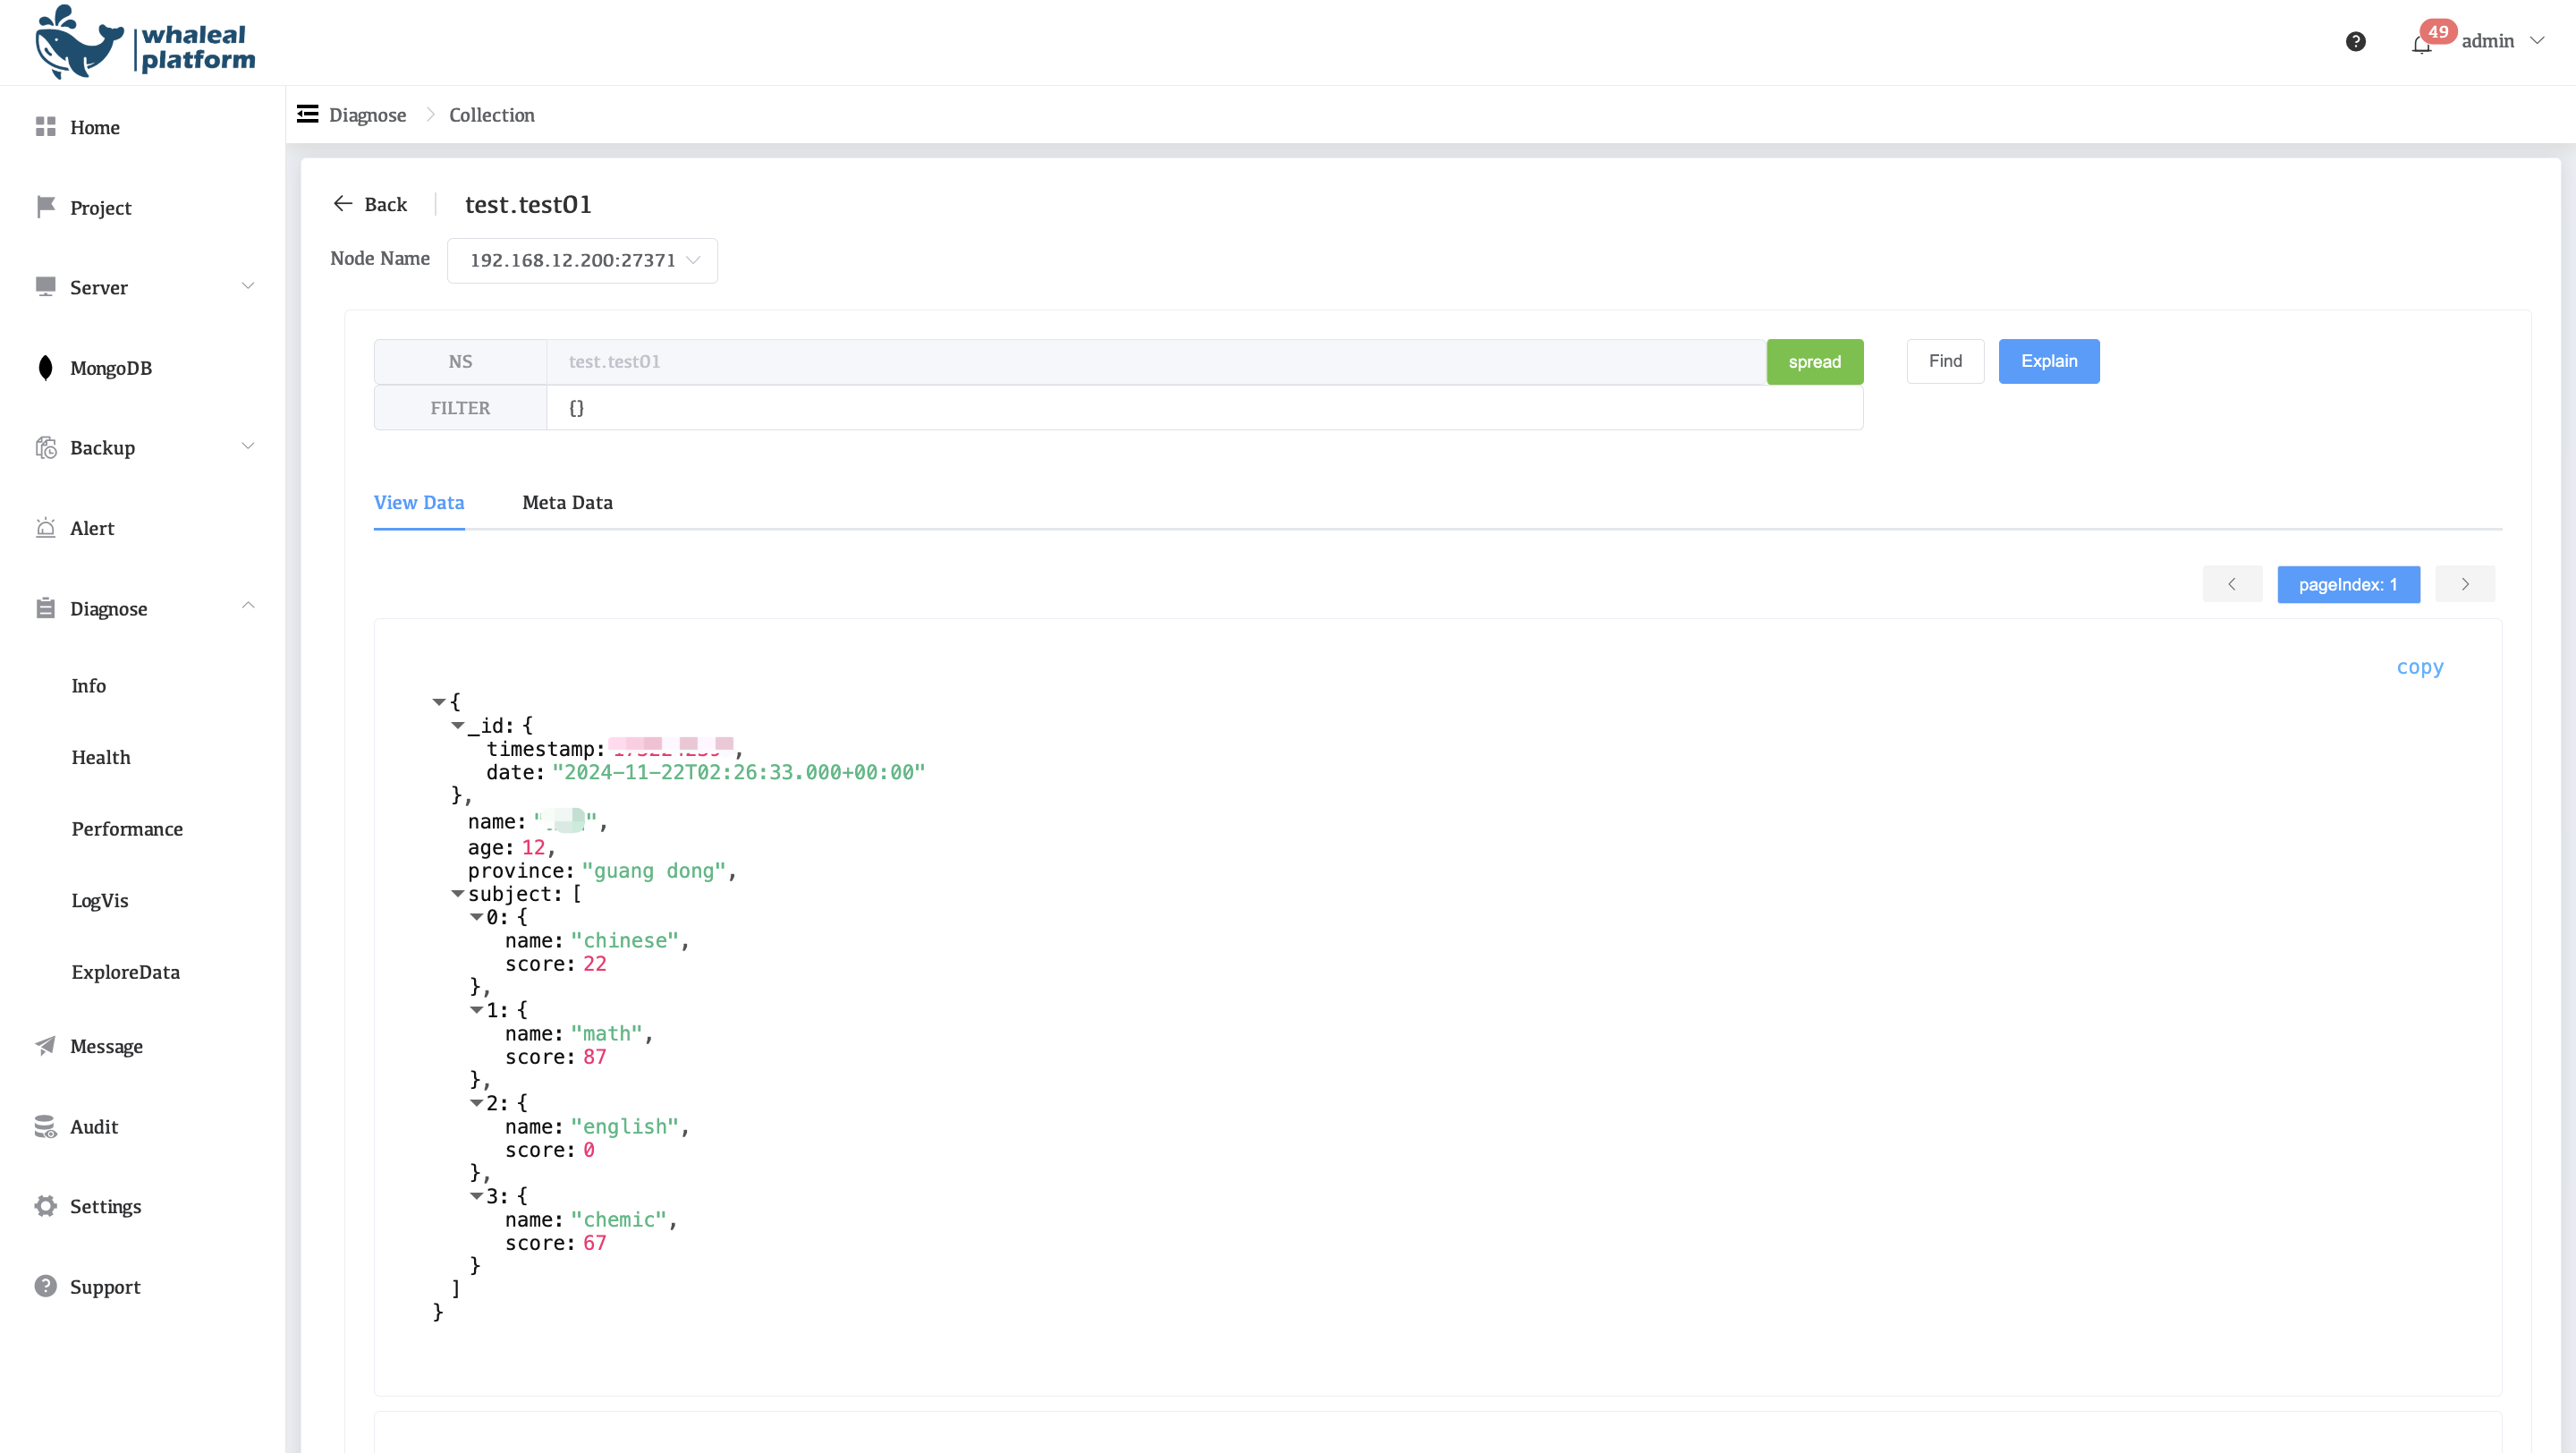Click the Alert siren icon
The image size is (2576, 1453).
45,528
